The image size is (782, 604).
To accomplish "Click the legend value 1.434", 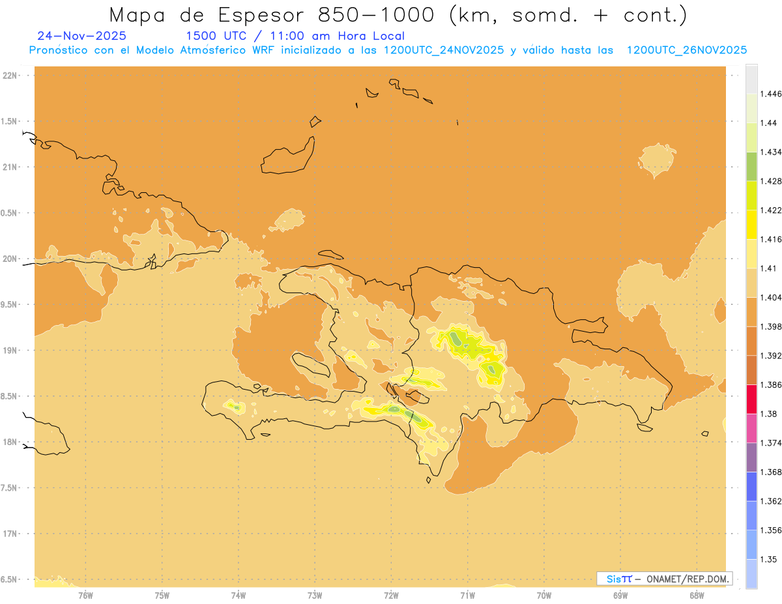I will [x=771, y=152].
